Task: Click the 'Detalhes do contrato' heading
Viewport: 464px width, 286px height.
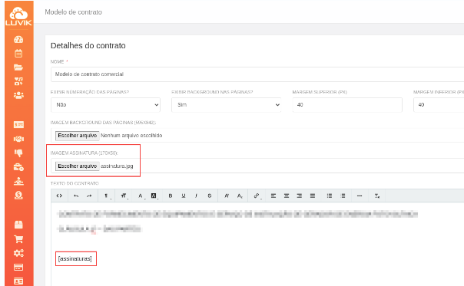Action: click(88, 45)
